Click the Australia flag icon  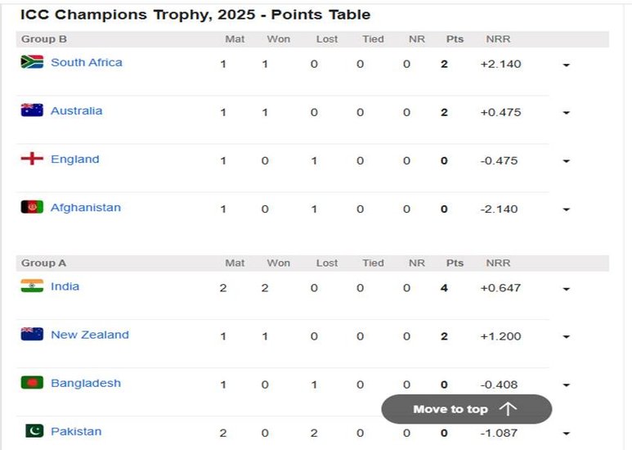click(x=32, y=110)
